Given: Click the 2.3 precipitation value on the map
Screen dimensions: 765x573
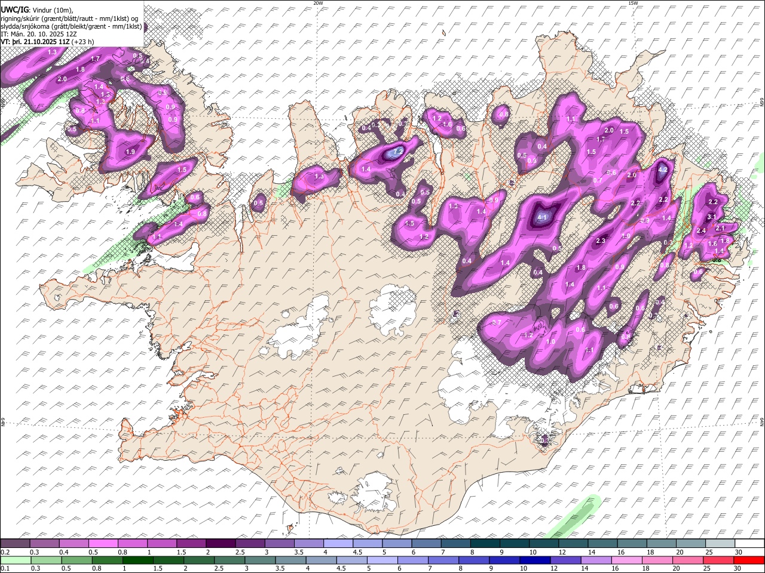Looking at the screenshot, I should tap(601, 241).
